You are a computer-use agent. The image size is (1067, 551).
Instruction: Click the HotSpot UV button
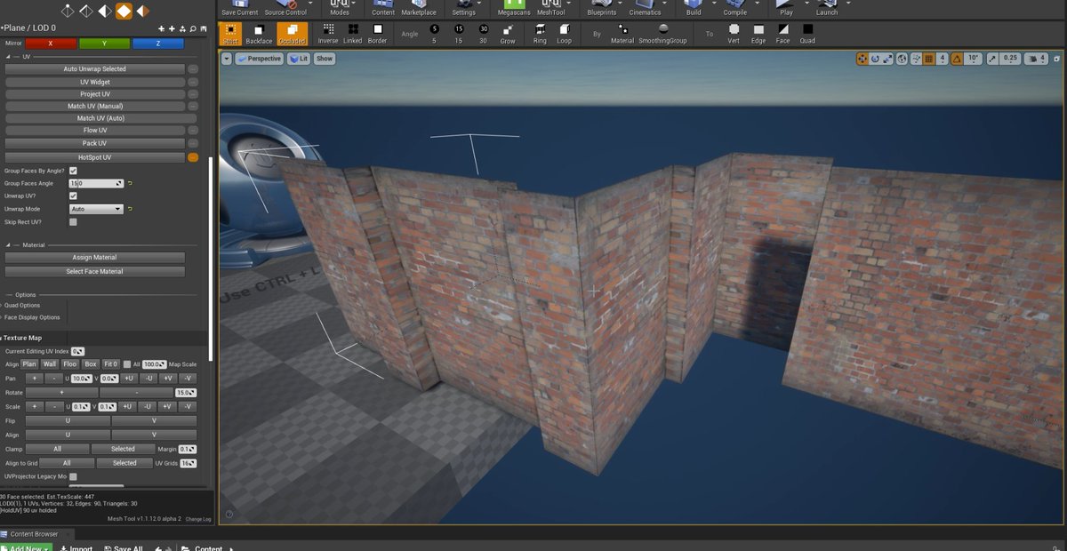[95, 157]
